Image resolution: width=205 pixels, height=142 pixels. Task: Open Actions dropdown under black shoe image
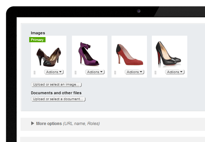[x=175, y=72]
